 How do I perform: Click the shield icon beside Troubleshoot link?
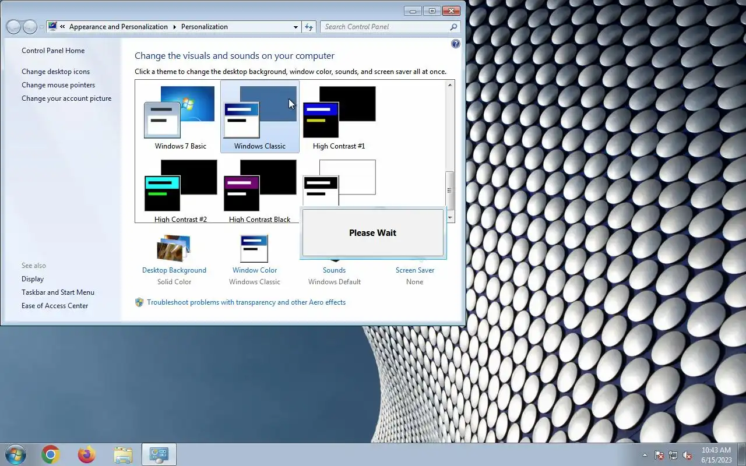(x=139, y=302)
